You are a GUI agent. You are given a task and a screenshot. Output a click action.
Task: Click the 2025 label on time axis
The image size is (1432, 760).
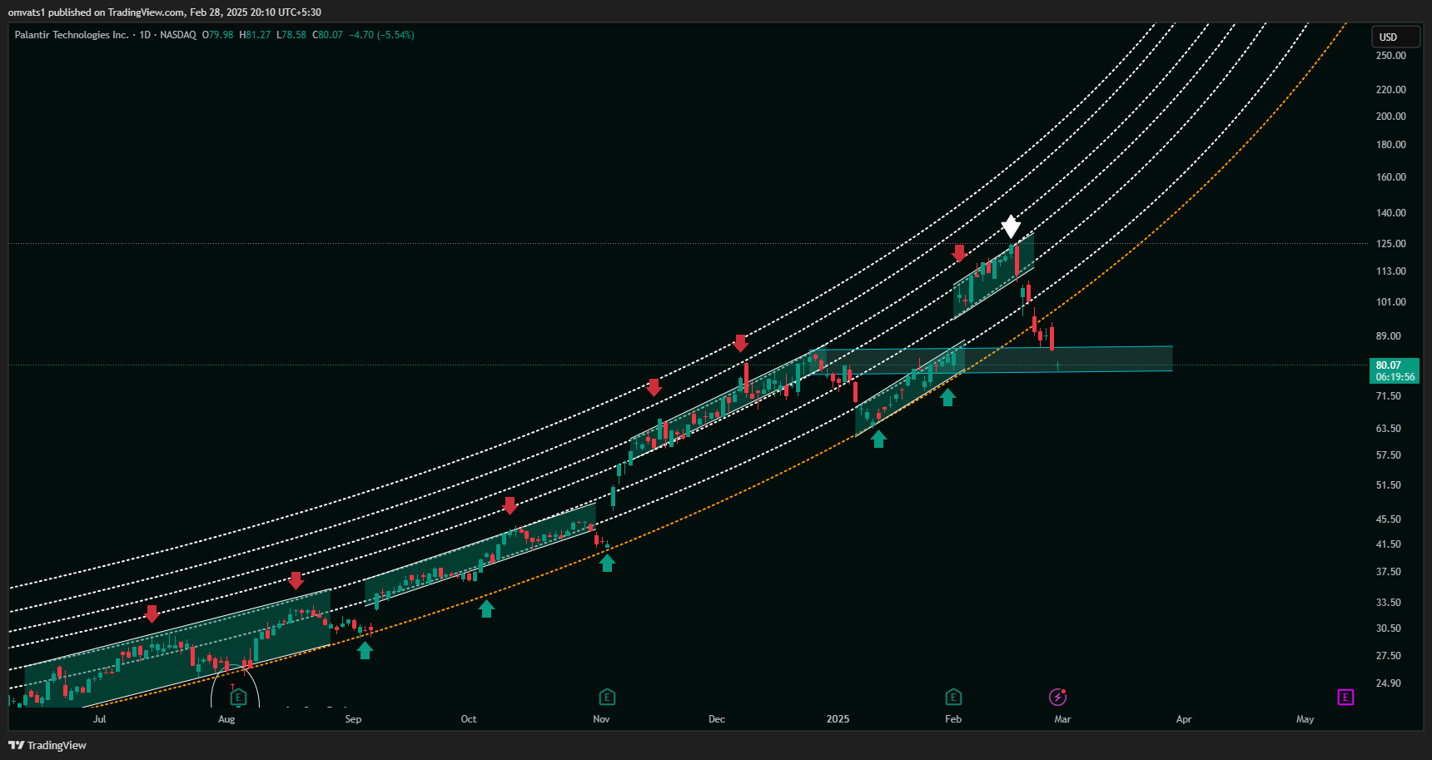click(x=838, y=719)
